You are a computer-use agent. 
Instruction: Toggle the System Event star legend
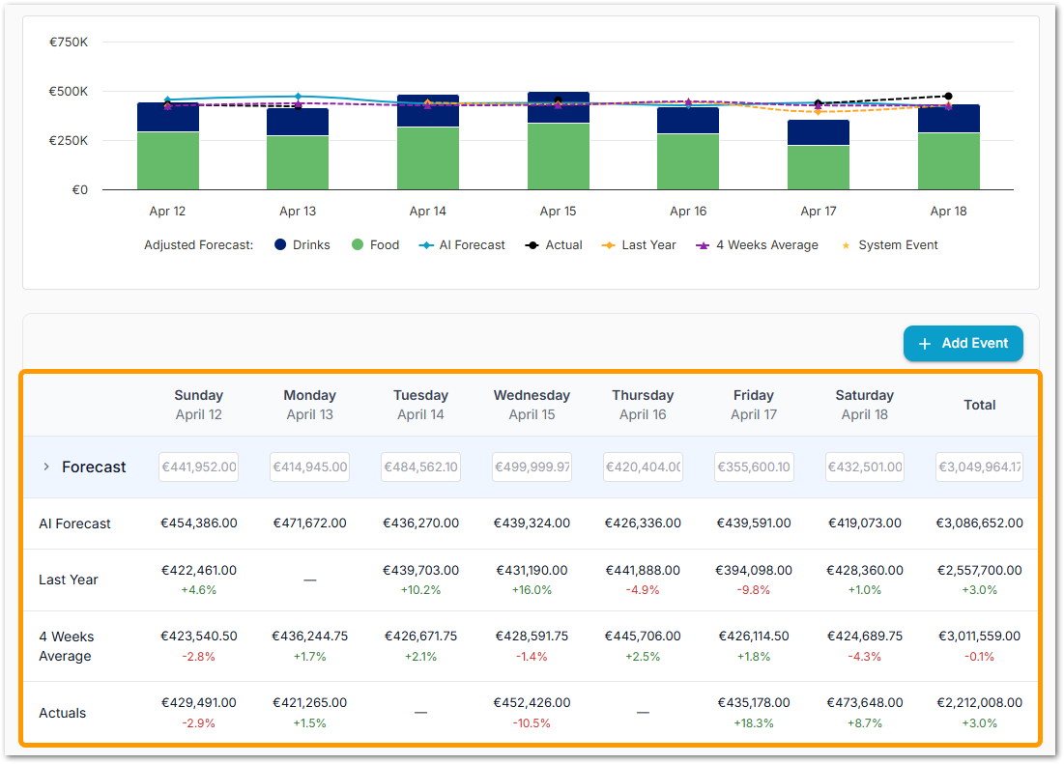(889, 245)
